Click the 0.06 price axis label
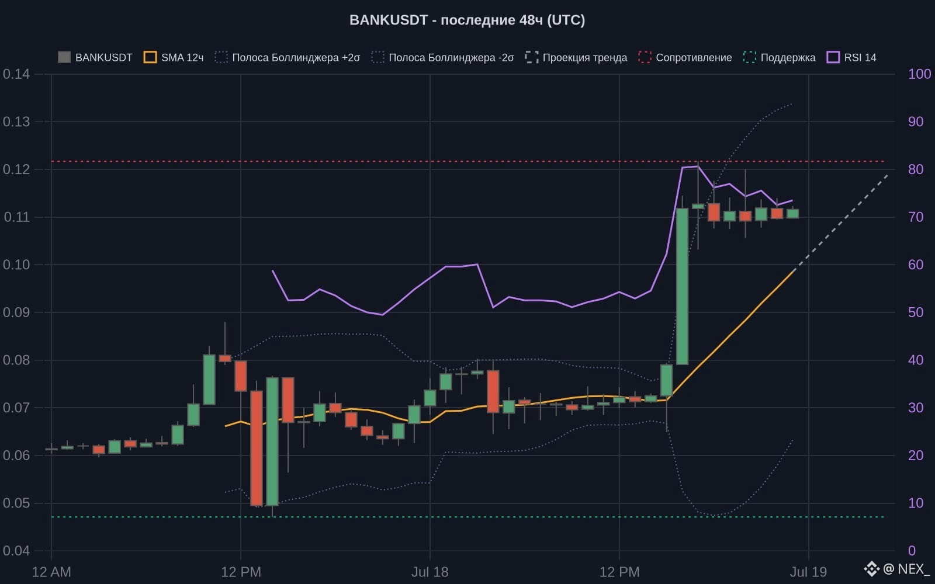 (x=16, y=456)
